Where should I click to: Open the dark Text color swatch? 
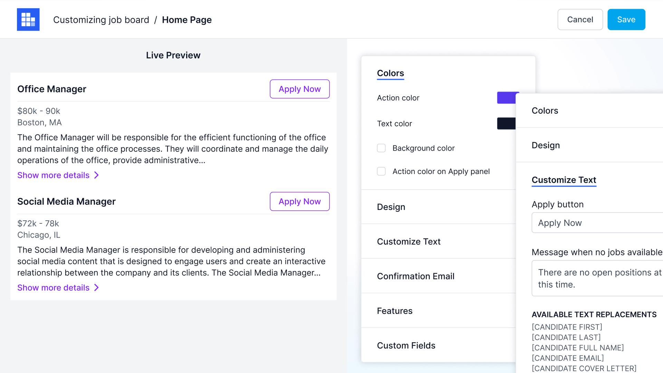506,124
